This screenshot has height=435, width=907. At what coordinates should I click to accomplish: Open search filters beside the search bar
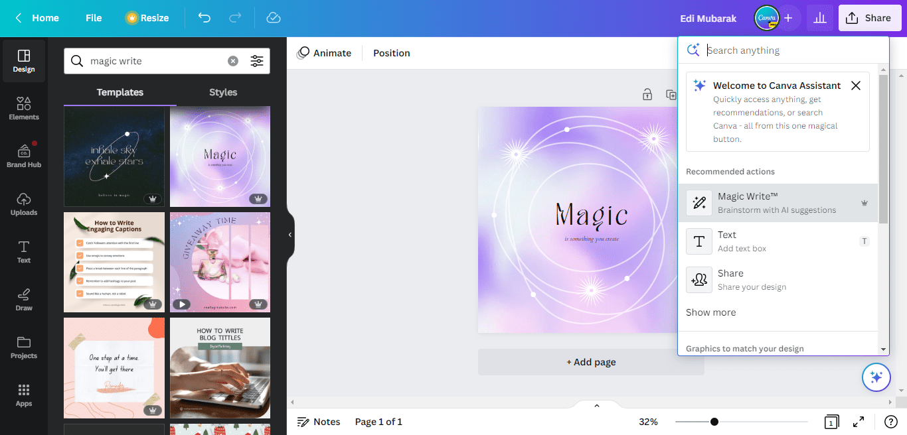coord(257,60)
